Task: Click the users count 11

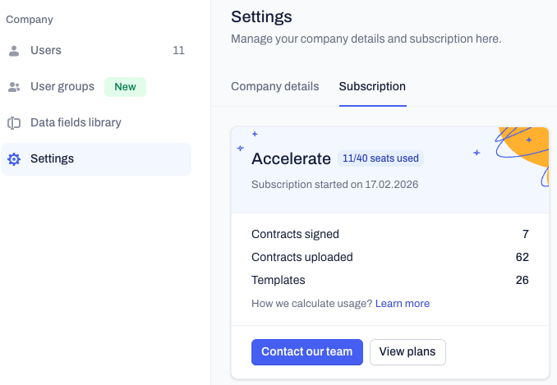Action: click(178, 51)
